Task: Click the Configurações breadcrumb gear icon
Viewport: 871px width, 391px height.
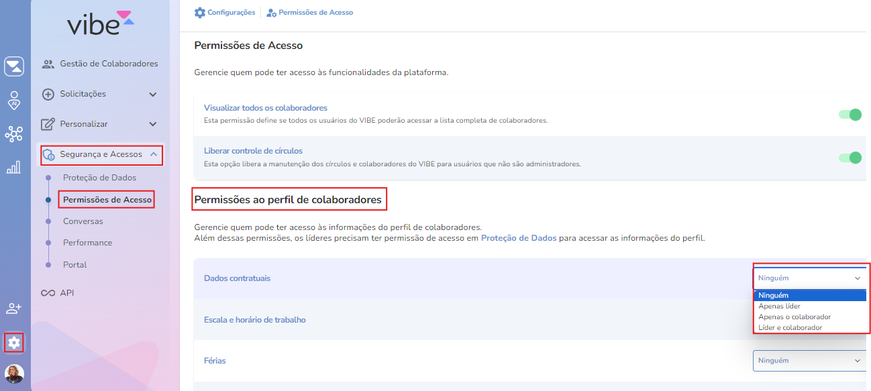Action: (x=200, y=12)
